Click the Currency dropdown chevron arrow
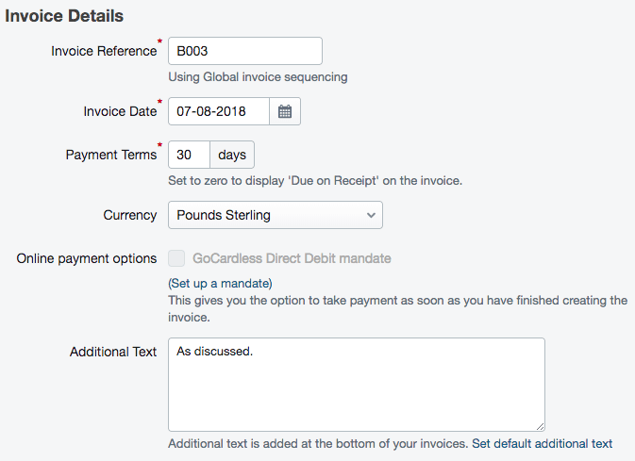Screen dimensions: 635x461 [371, 215]
